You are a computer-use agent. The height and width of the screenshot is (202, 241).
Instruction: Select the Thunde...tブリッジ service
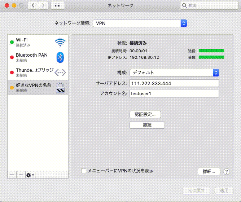38,73
